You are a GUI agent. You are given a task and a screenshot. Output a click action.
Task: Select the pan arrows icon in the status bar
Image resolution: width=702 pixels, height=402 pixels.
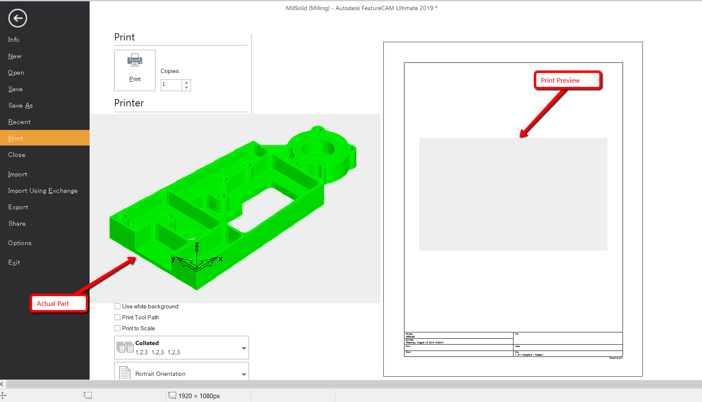pos(4,395)
